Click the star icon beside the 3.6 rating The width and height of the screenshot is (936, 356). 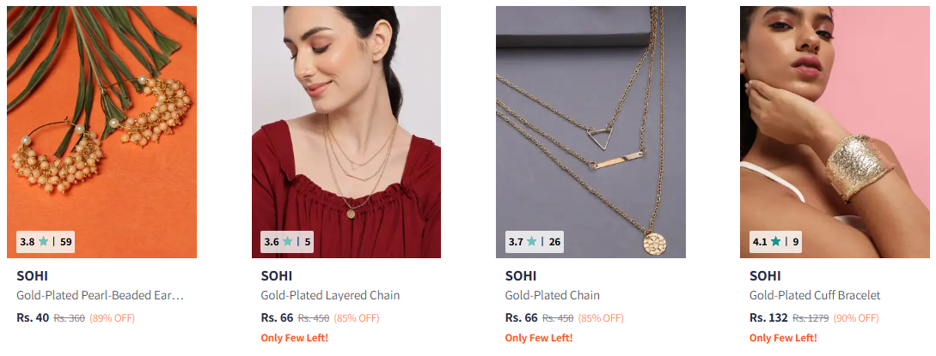point(288,242)
